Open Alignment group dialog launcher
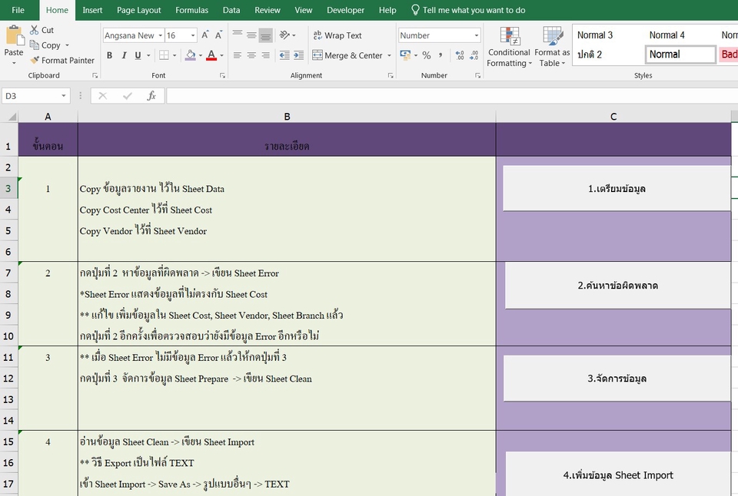Screen dimensions: 738x496 tap(391, 75)
